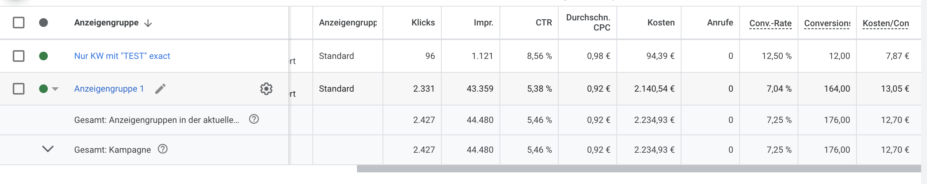Viewport: 927px width, 184px height.
Task: Sort by the Conv.-Rate column header
Action: [770, 23]
